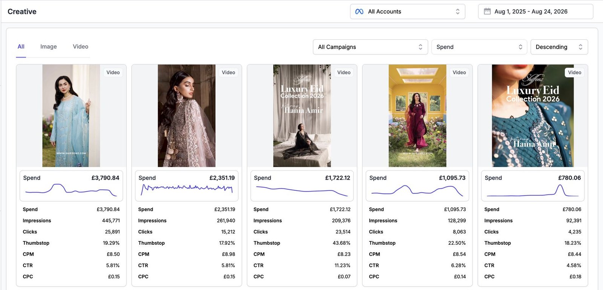The image size is (603, 290).
Task: Click the Impressions value 92,391
Action: (x=574, y=221)
